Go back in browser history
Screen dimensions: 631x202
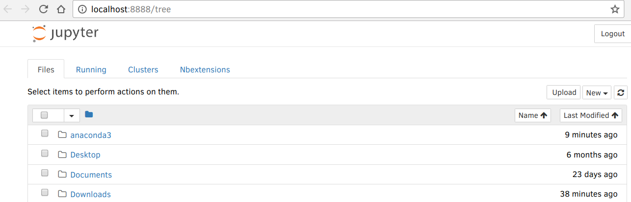coord(8,9)
